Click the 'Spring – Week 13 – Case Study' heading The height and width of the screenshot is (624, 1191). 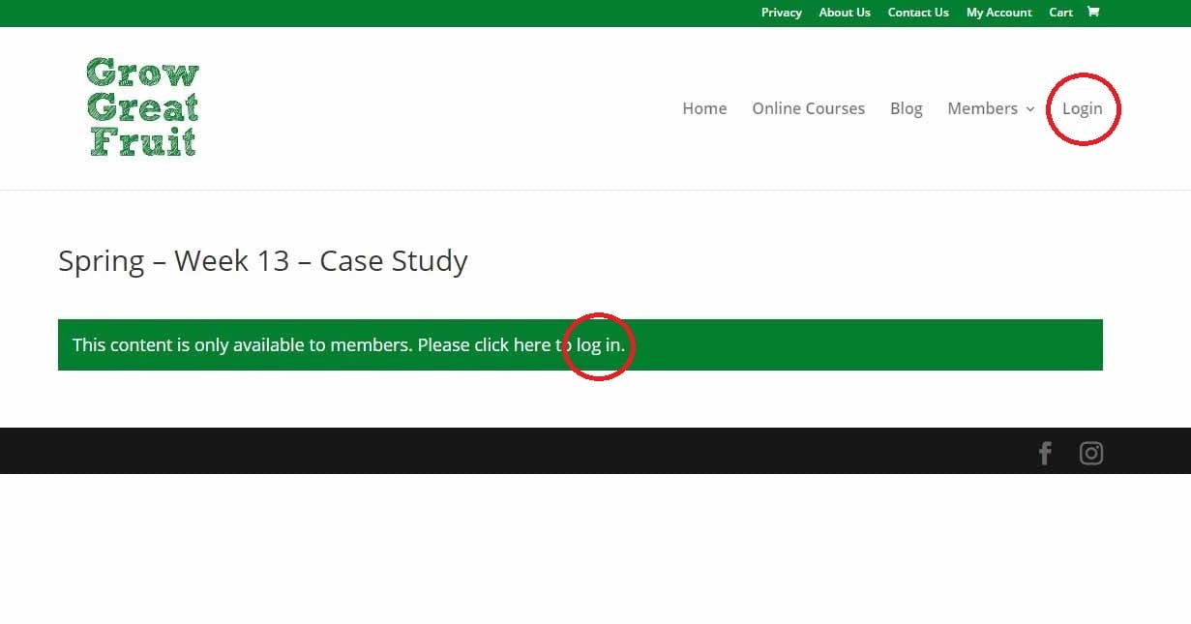(263, 260)
